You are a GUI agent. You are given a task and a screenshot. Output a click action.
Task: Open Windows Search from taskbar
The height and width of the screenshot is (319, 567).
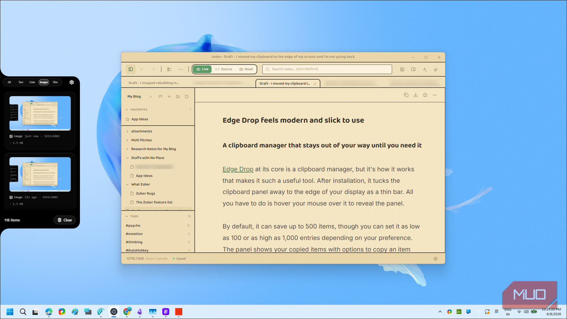click(x=23, y=312)
